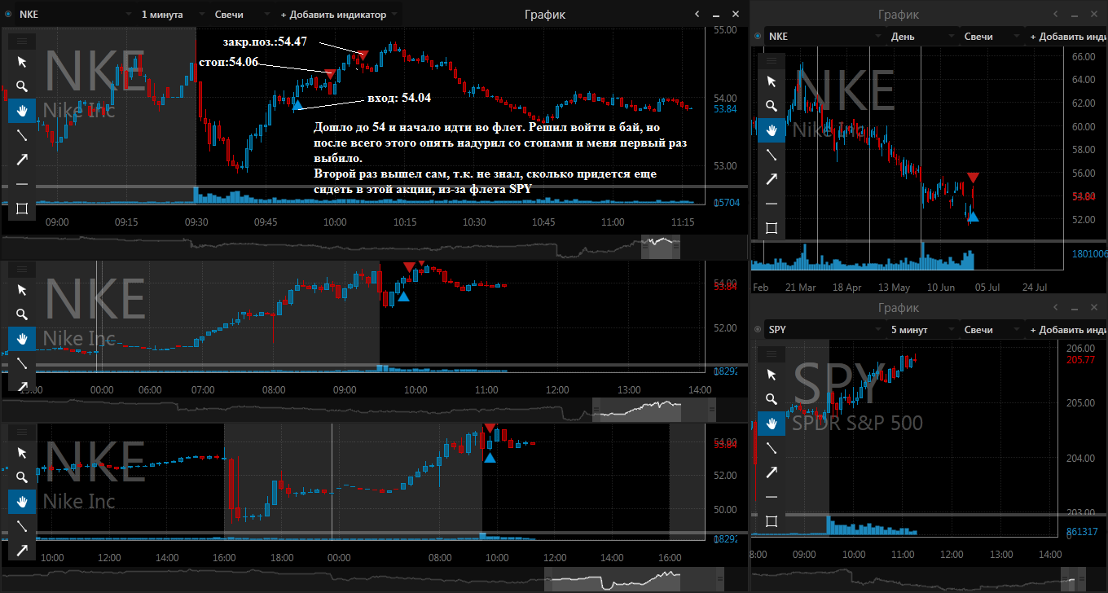
Task: Choose the horizontal line tool in NKE 1-minute chart
Action: tap(22, 184)
